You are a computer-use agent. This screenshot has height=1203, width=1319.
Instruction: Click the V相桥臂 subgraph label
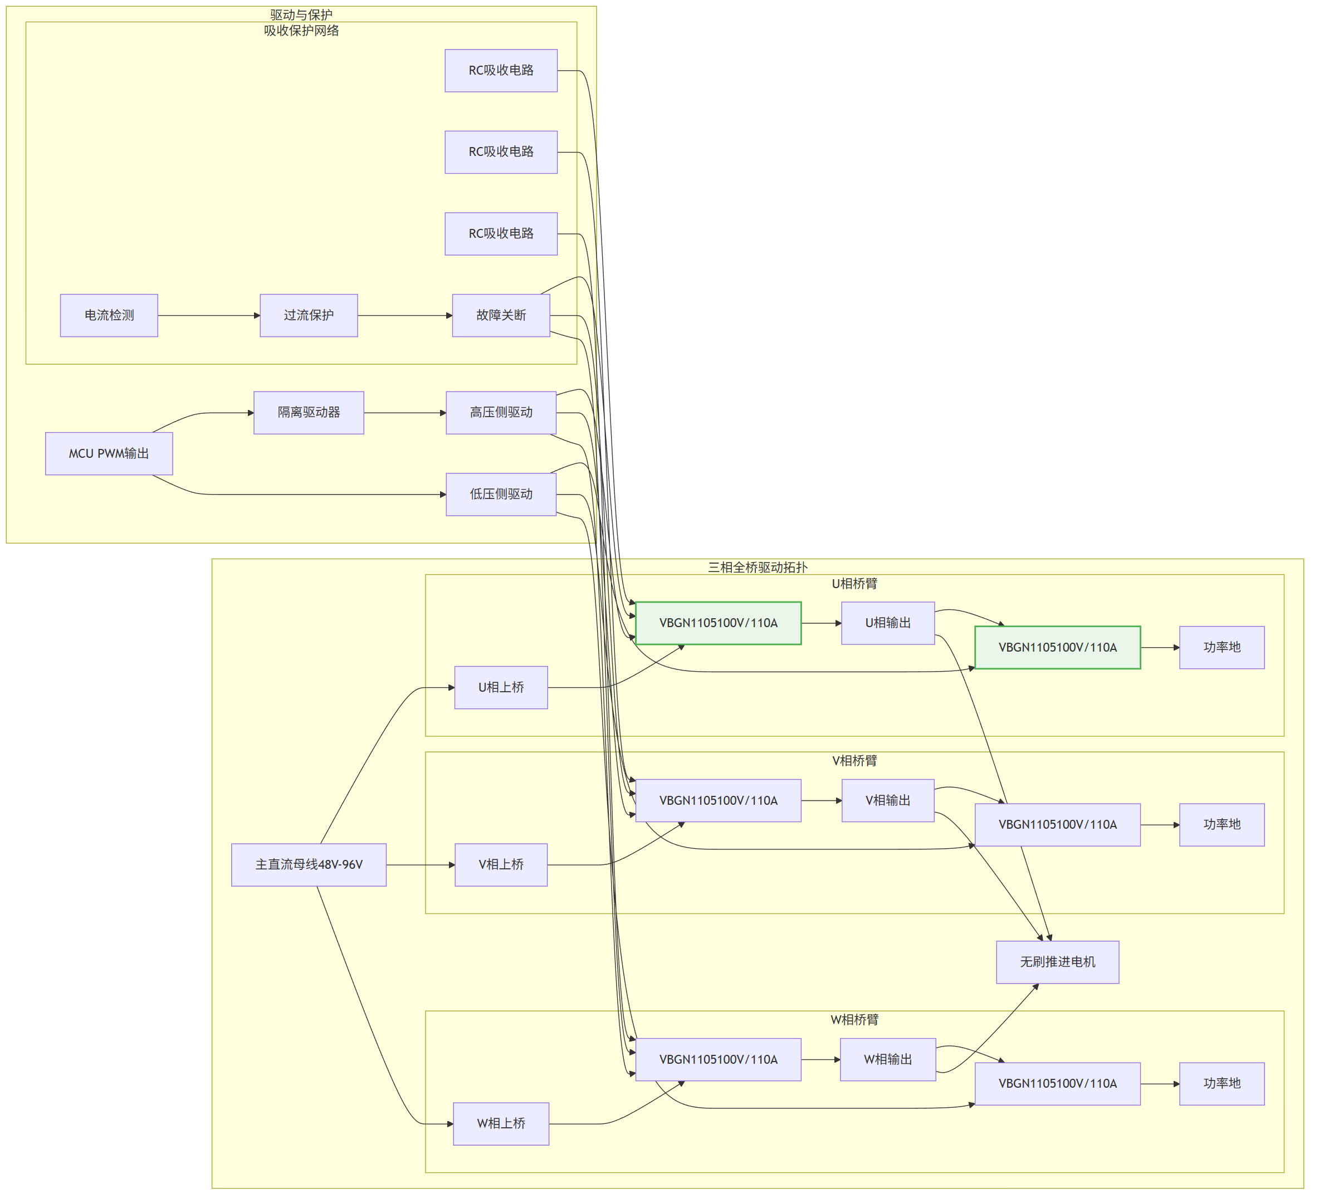point(854,761)
